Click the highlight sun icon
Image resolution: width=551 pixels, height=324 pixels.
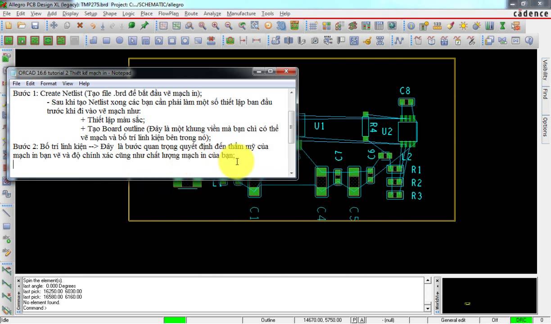click(463, 26)
